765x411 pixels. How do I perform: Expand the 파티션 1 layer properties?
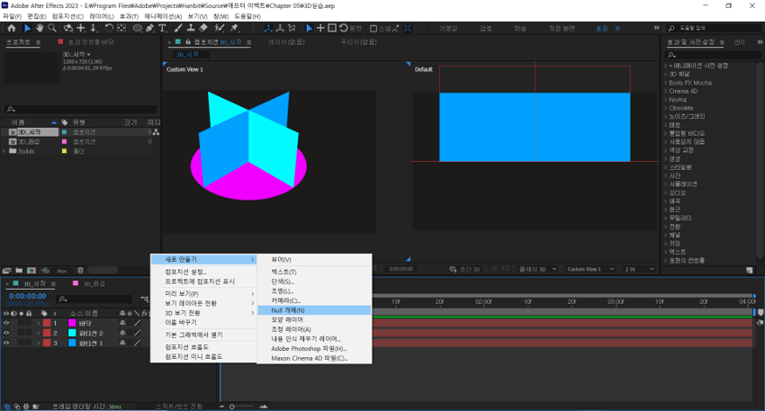[x=39, y=343]
